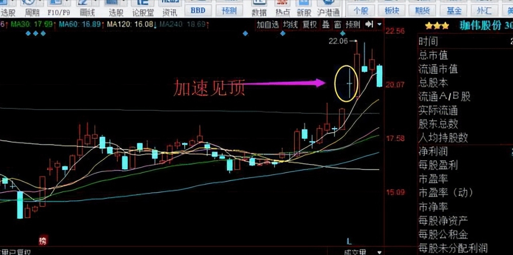Select the 流通A/B股 row

coord(465,96)
